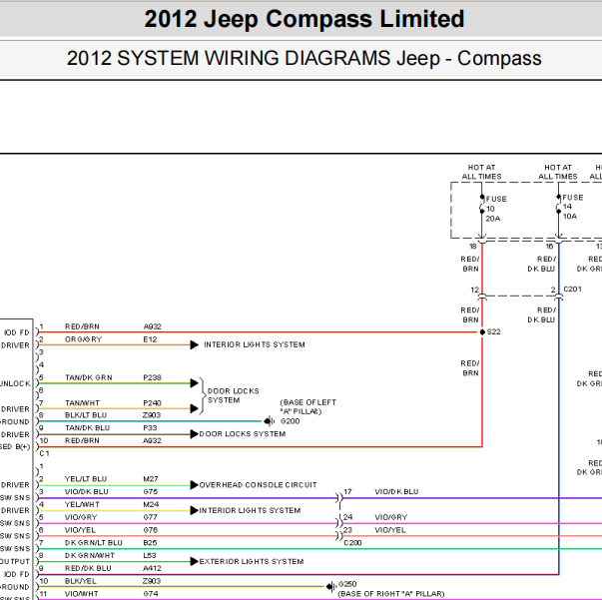Click the TAN/DK BLU wire color label
This screenshot has height=600, width=602.
coord(88,428)
